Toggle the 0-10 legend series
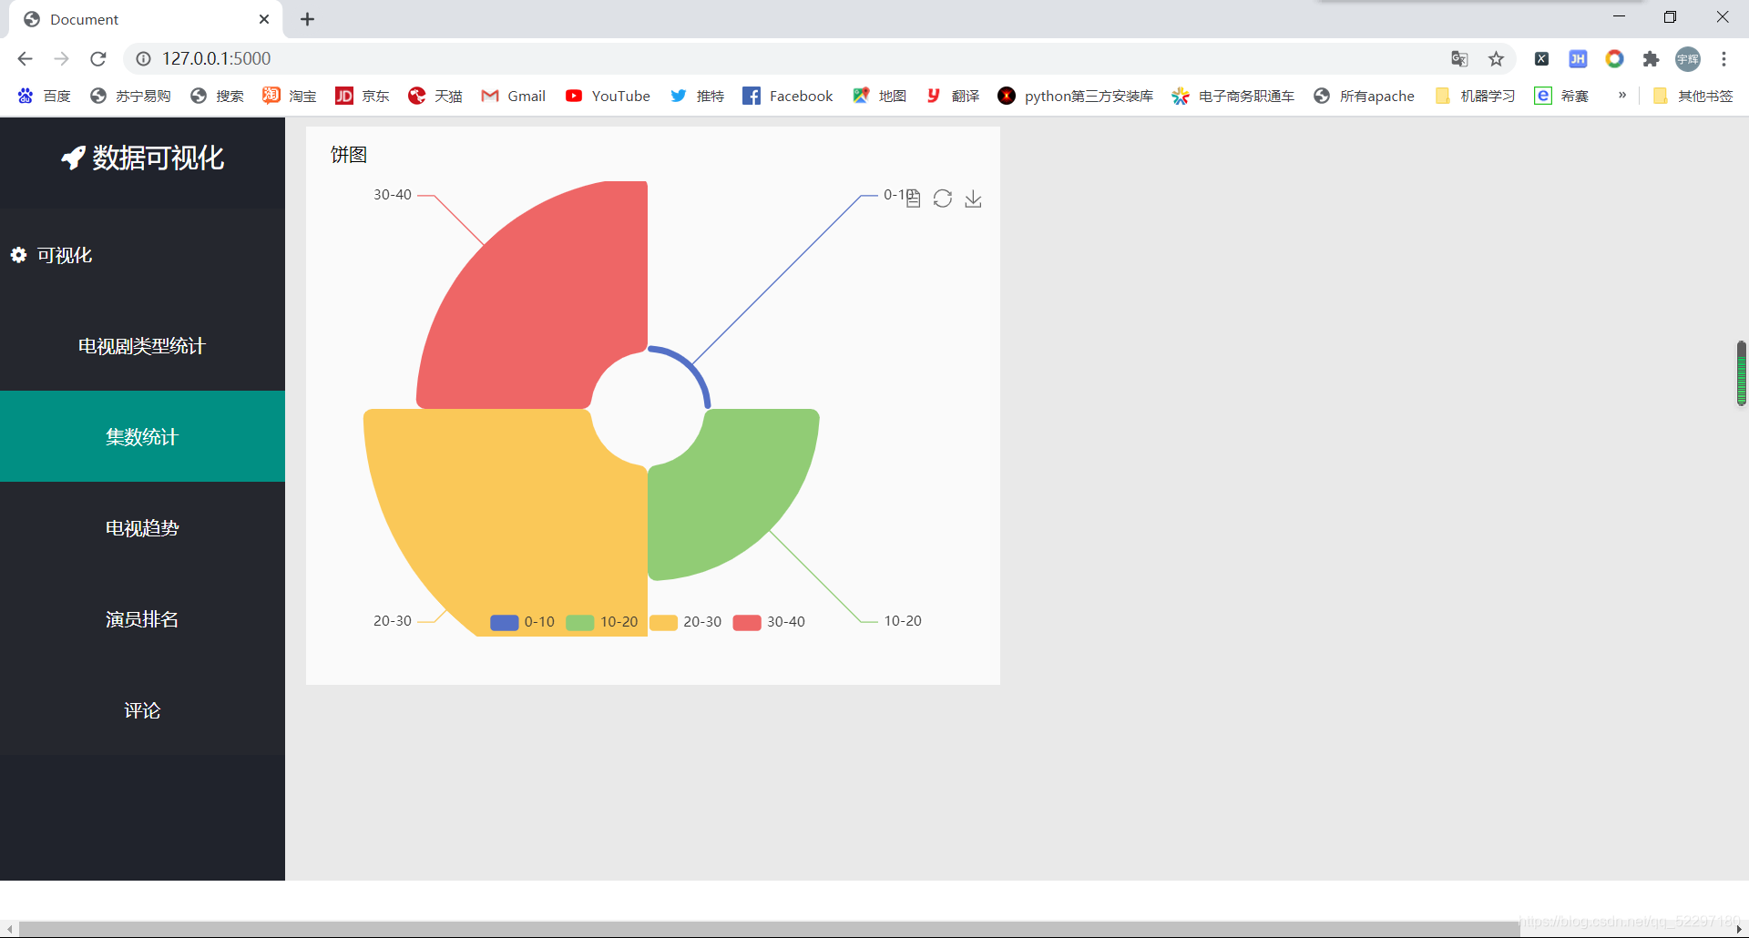 coord(523,622)
